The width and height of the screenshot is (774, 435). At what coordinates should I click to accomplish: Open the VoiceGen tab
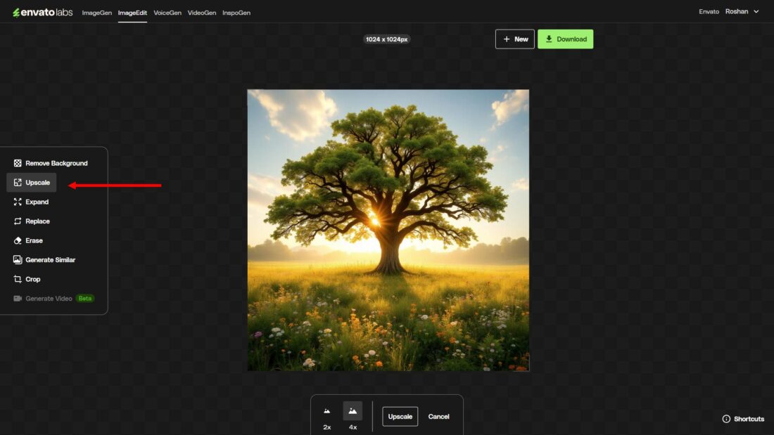point(167,12)
